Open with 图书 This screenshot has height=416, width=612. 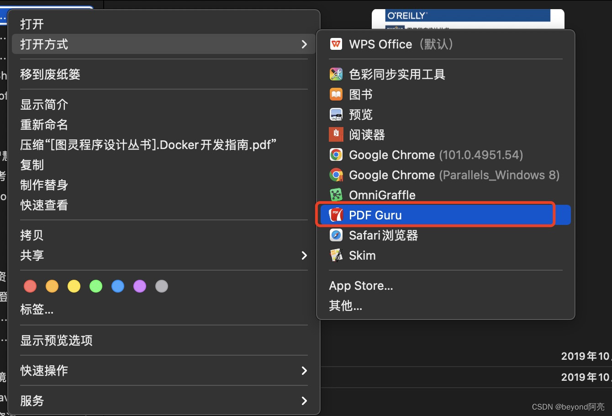click(x=446, y=94)
